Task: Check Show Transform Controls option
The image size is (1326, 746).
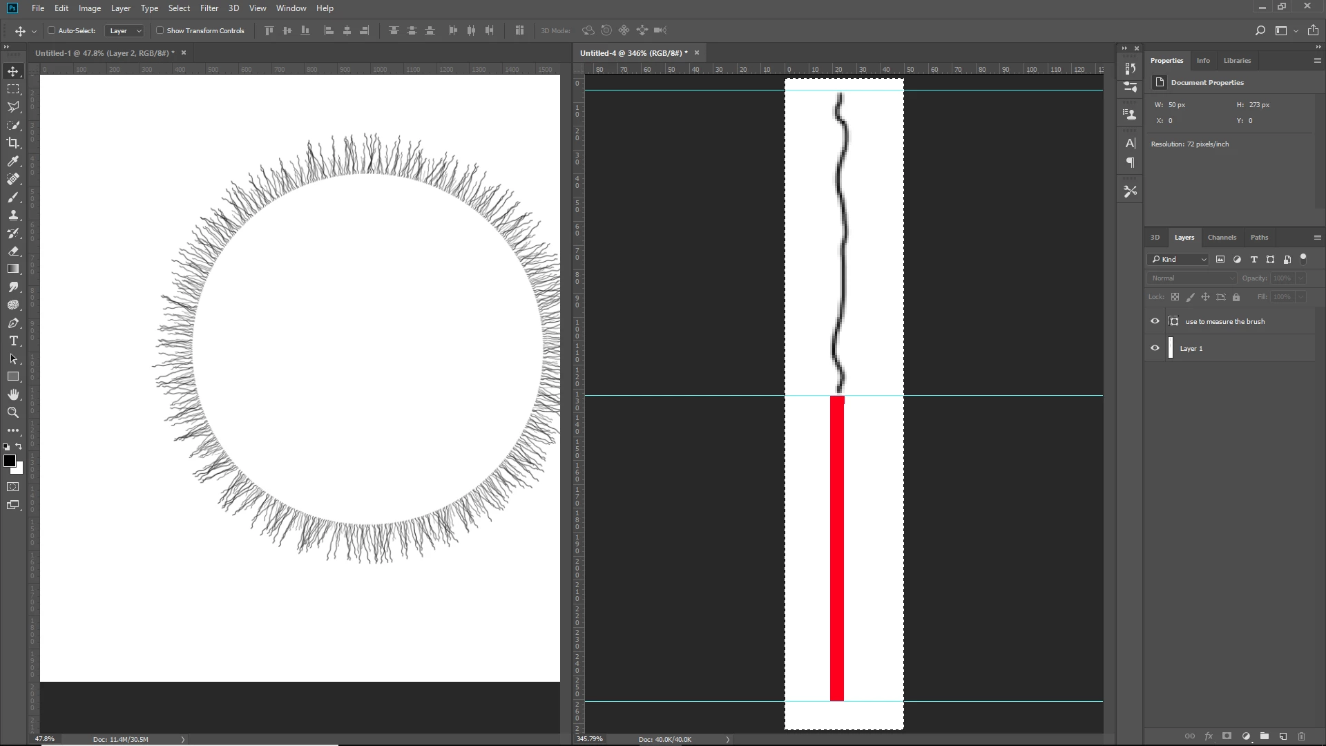Action: 160,30
